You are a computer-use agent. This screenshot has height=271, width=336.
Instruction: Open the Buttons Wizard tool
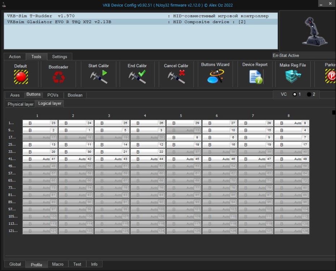click(215, 76)
